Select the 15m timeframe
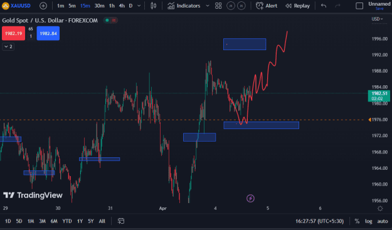Viewport: 392px width, 230px height. 85,6
